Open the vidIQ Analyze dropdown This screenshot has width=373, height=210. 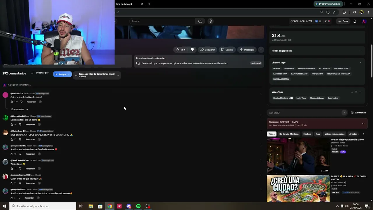click(x=62, y=74)
